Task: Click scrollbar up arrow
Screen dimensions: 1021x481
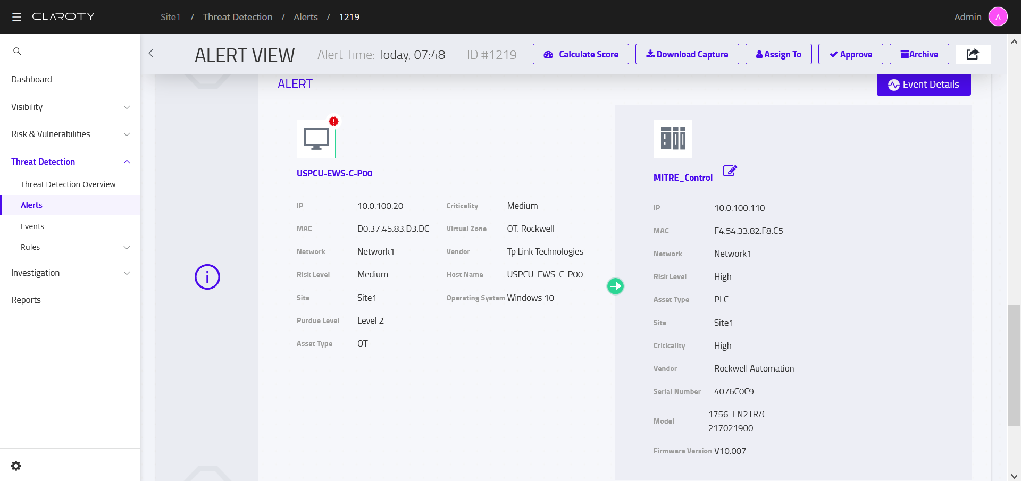Action: click(x=1014, y=41)
